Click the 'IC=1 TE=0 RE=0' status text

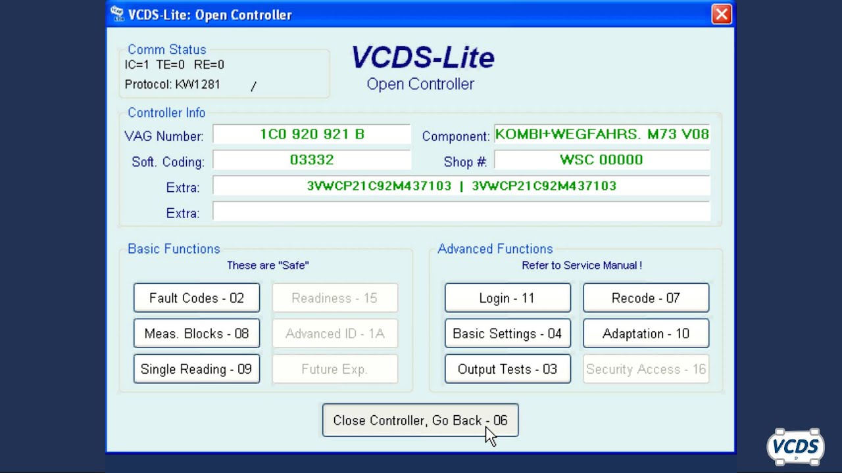174,64
